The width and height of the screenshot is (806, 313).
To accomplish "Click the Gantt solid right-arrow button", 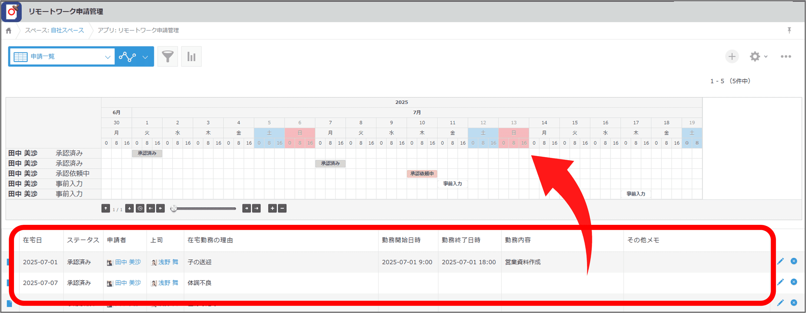I will pos(246,209).
